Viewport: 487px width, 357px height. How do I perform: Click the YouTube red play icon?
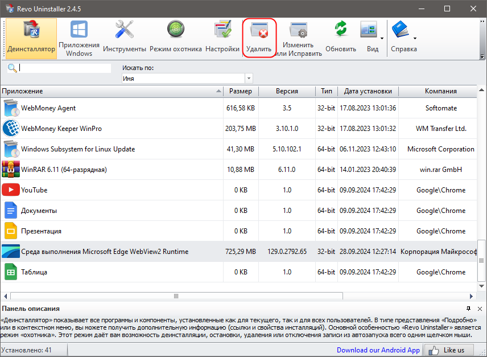coord(11,190)
